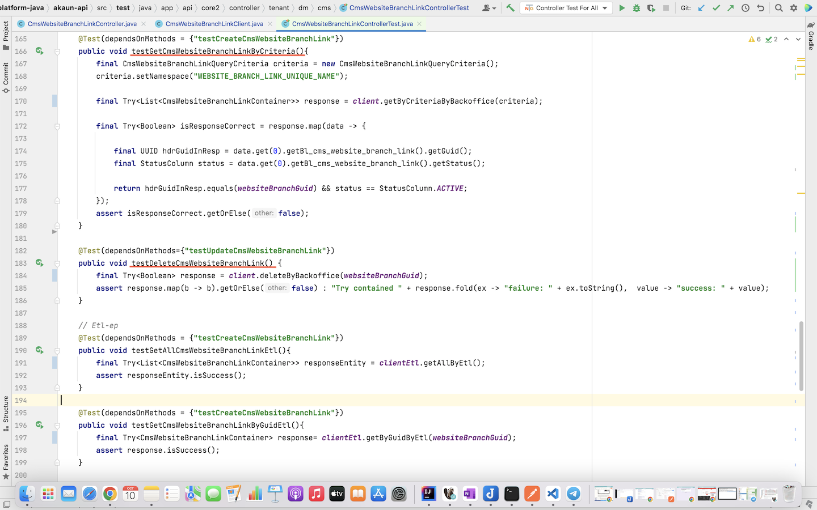Image resolution: width=817 pixels, height=510 pixels.
Task: Click the warnings count indicator
Action: coord(755,39)
